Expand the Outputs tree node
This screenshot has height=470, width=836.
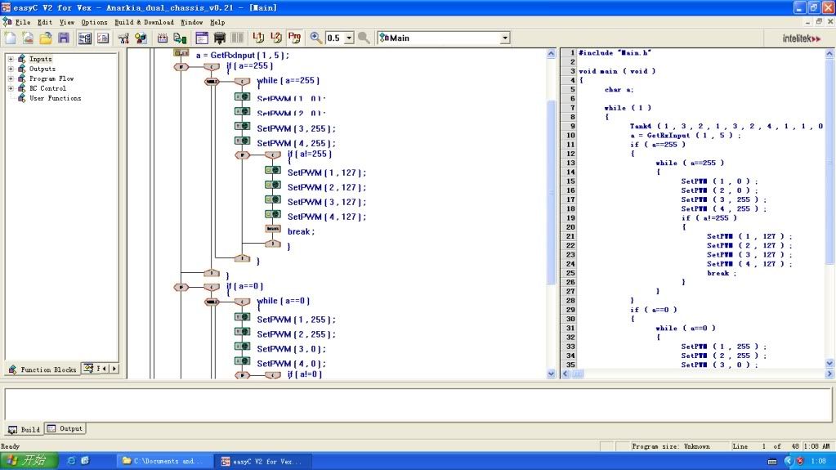pos(11,69)
